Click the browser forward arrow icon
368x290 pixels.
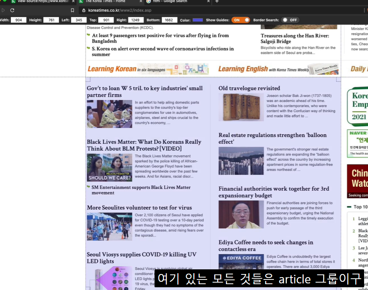tap(3, 10)
